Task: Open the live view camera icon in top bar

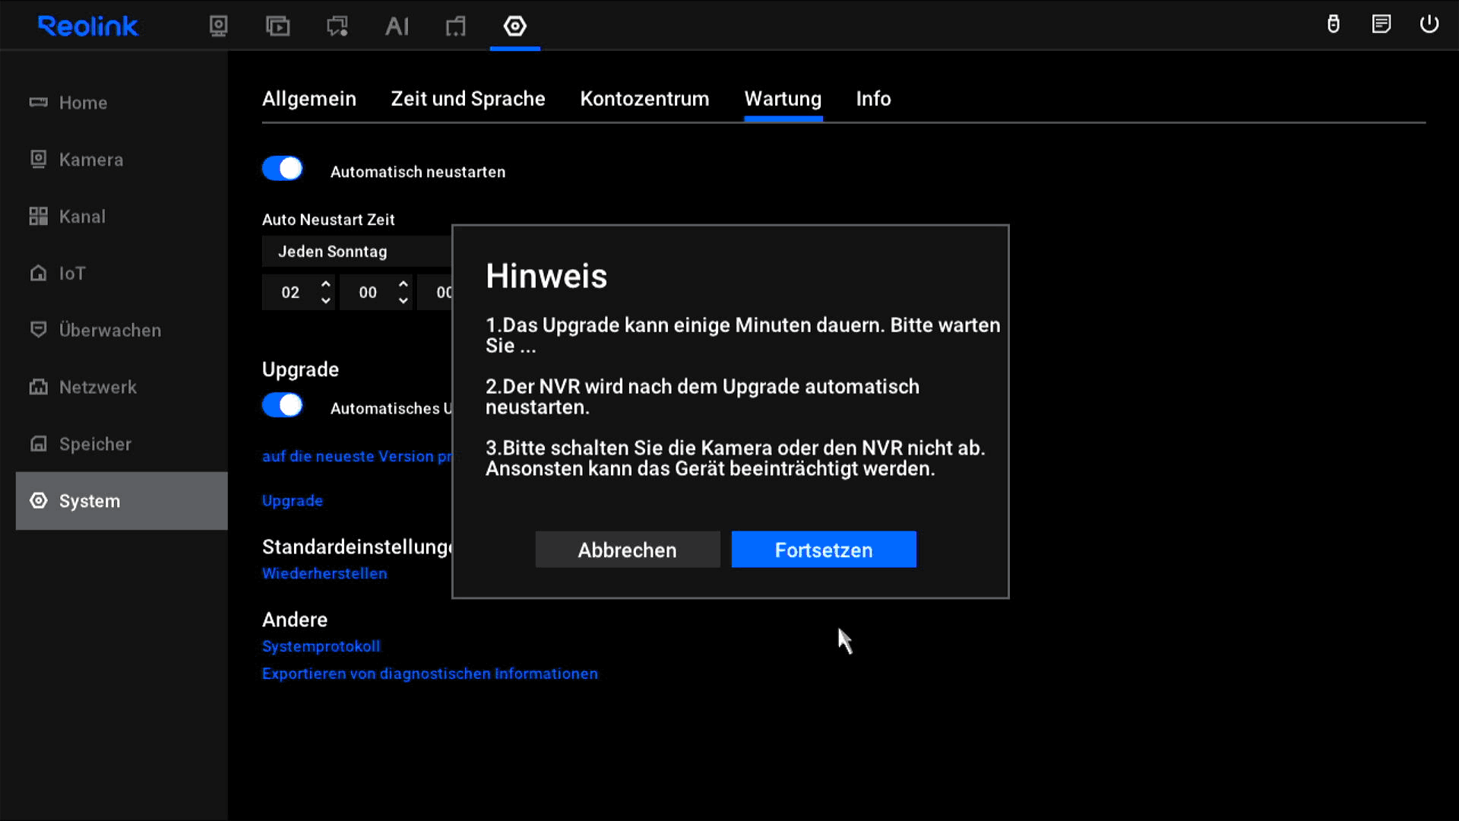Action: pos(218,27)
